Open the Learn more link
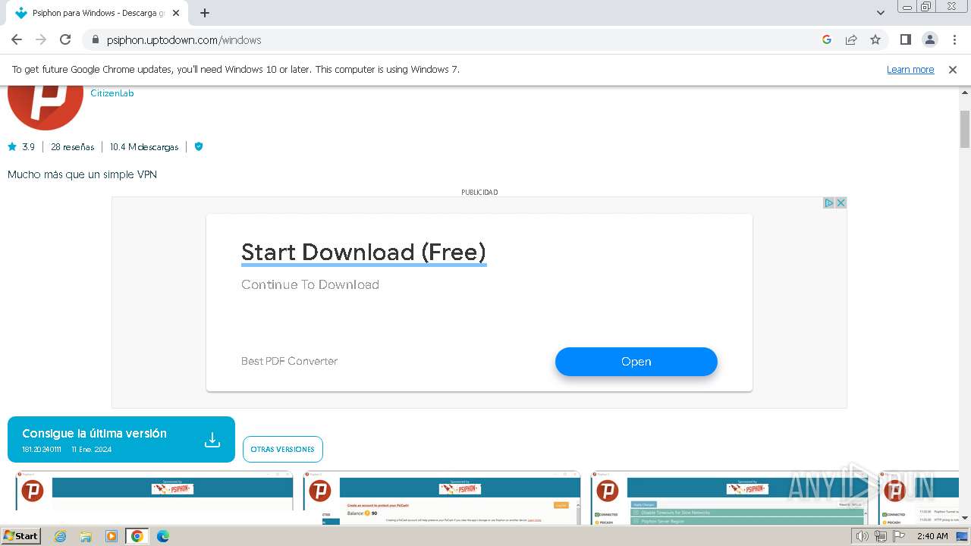The image size is (971, 546). [910, 69]
